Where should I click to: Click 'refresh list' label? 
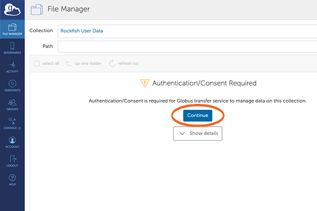[x=128, y=63]
